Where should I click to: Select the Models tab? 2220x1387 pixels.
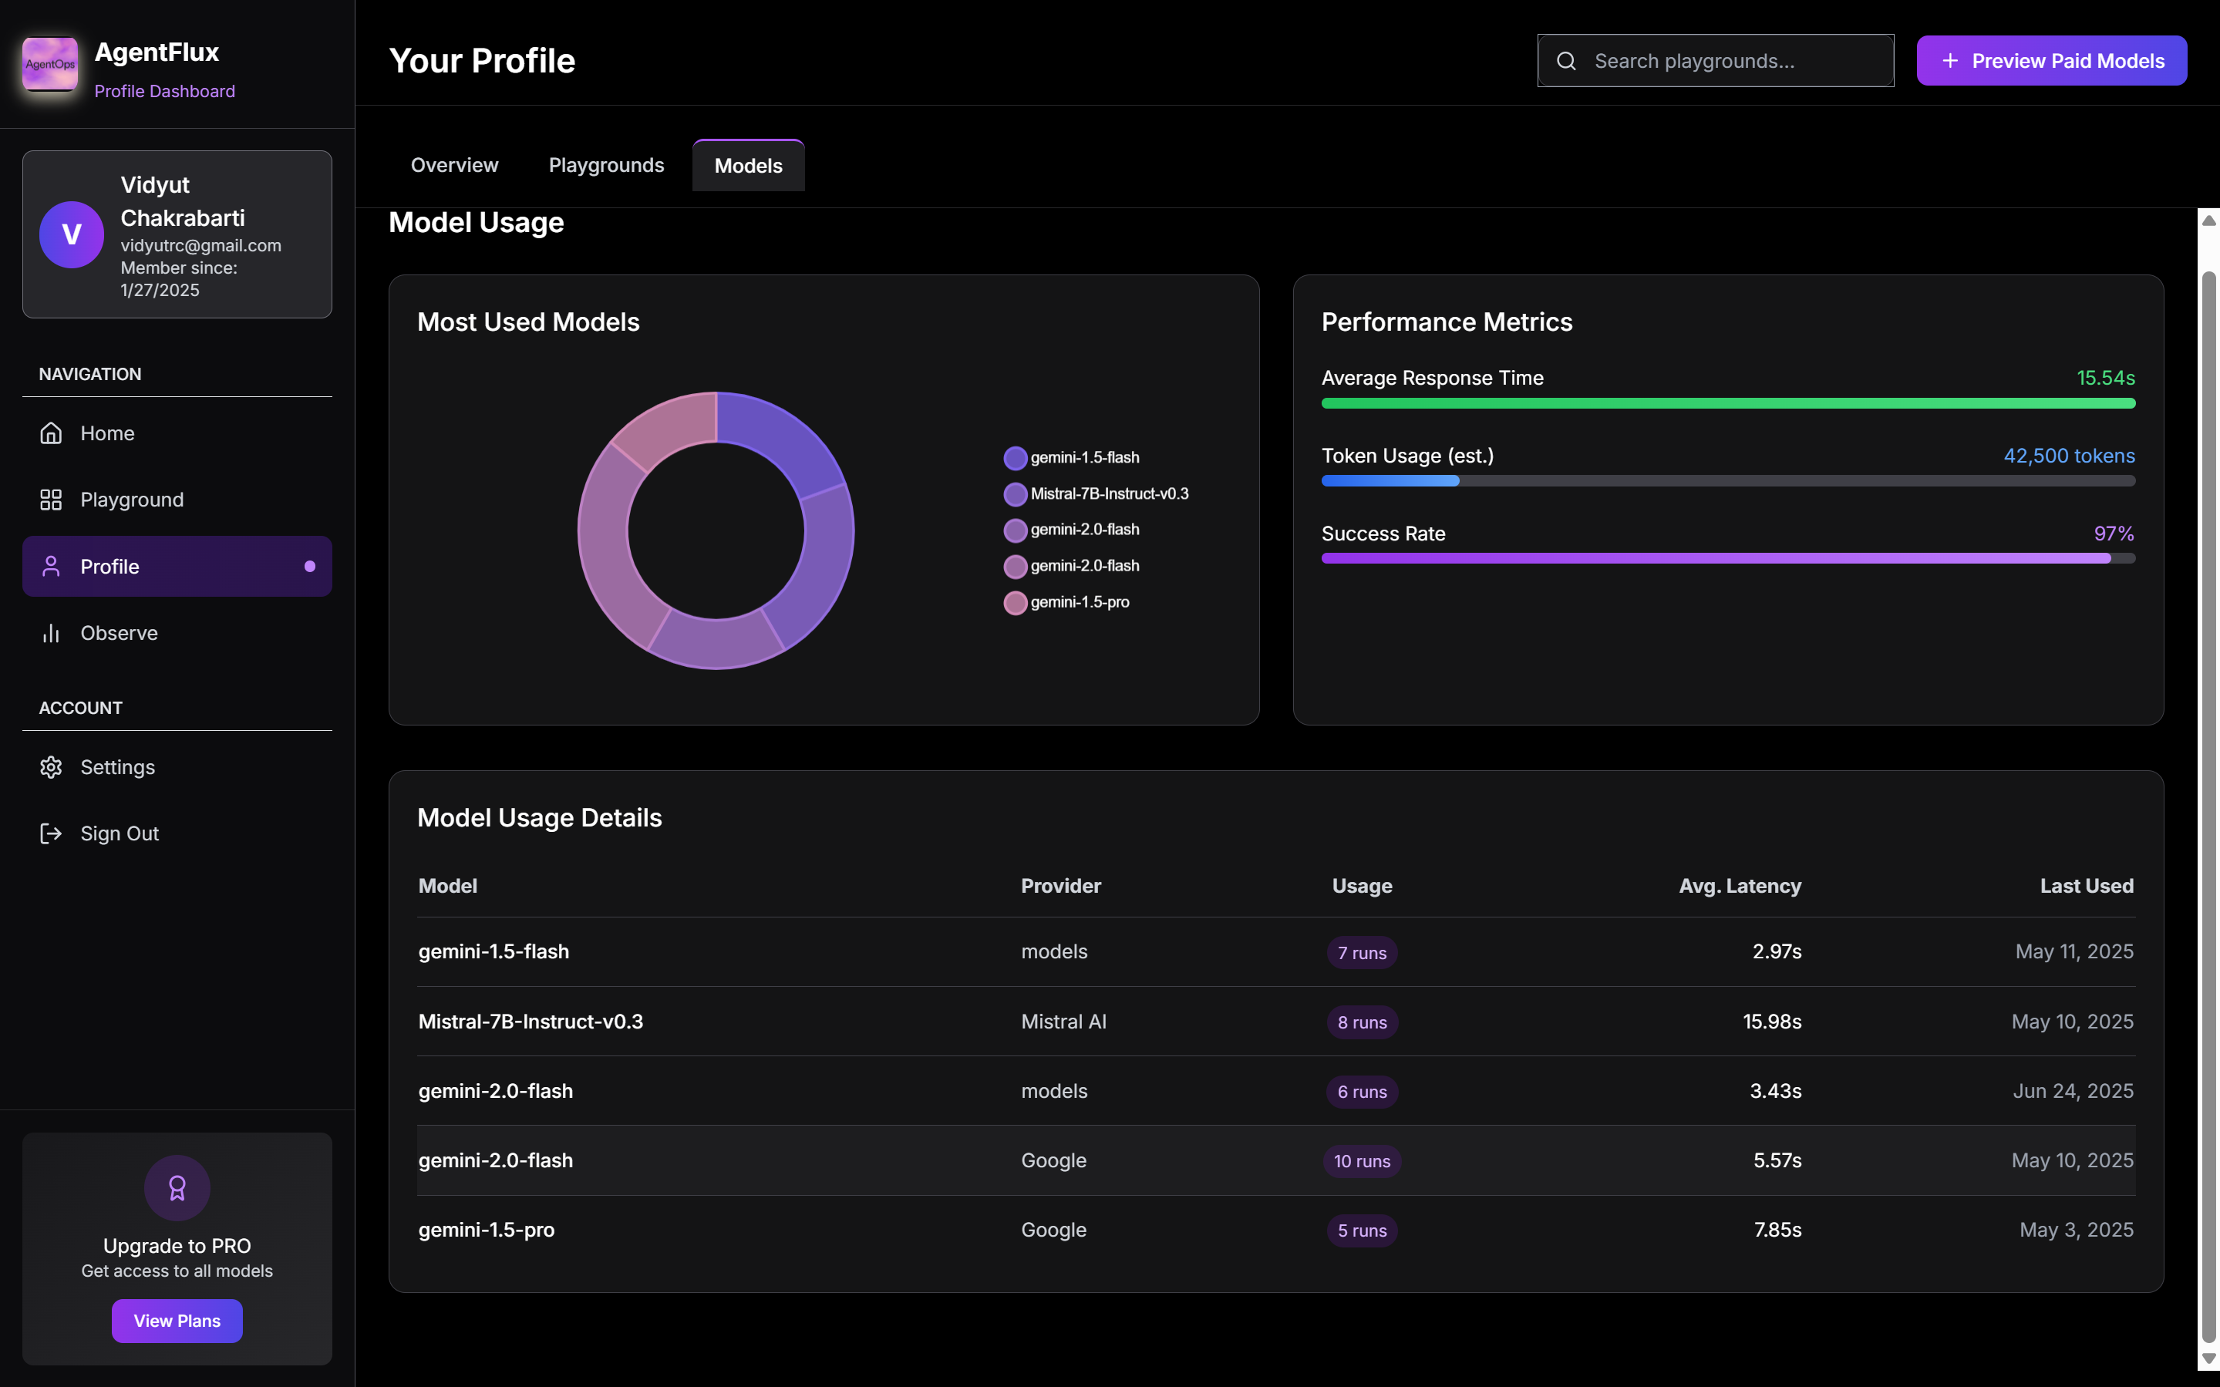[x=748, y=166]
